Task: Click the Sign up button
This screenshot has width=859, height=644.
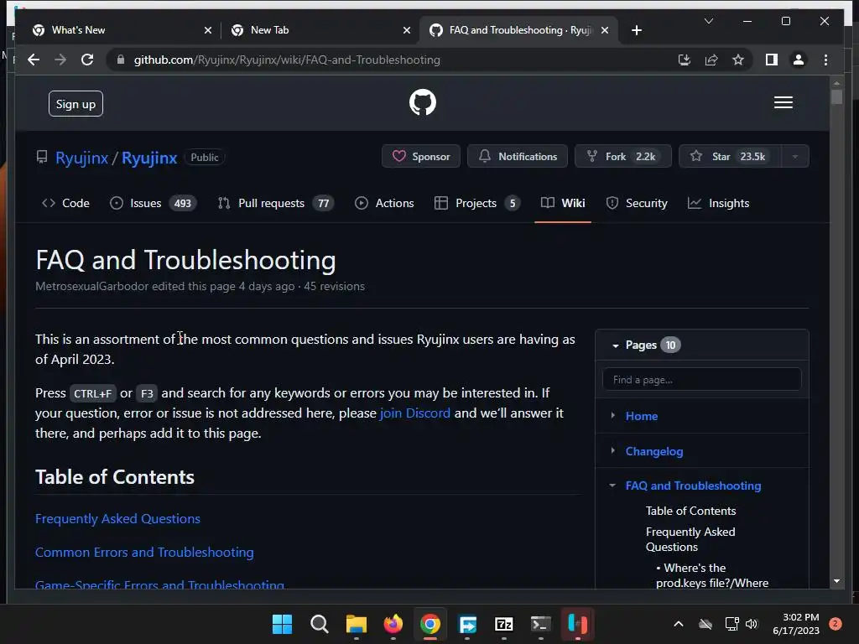Action: [x=75, y=103]
